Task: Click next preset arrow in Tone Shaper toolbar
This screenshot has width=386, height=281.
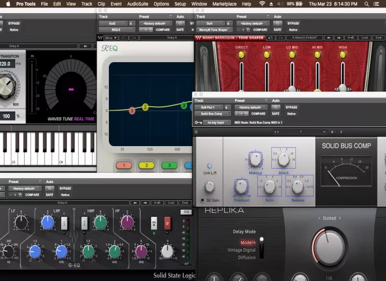Action: click(339, 37)
